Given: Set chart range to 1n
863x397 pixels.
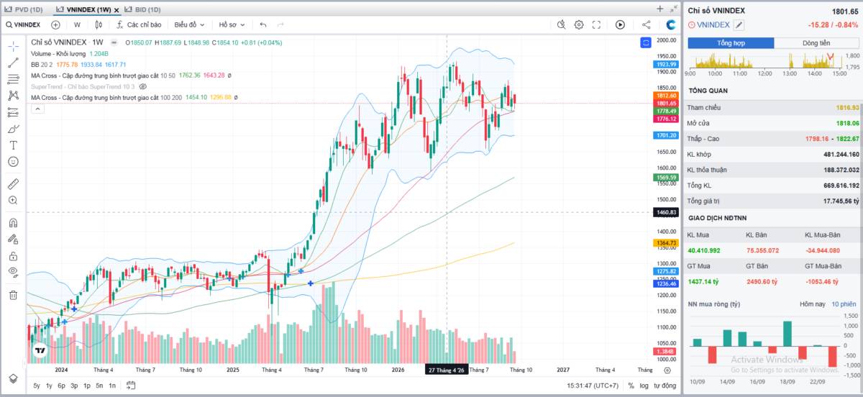Looking at the screenshot, I should pyautogui.click(x=112, y=386).
